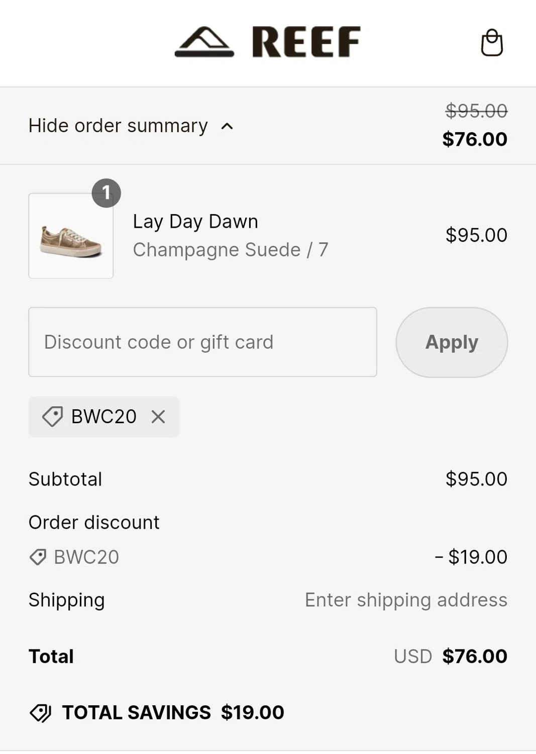This screenshot has width=536, height=754.
Task: Click the REEF wordmark text
Action: coord(306,42)
